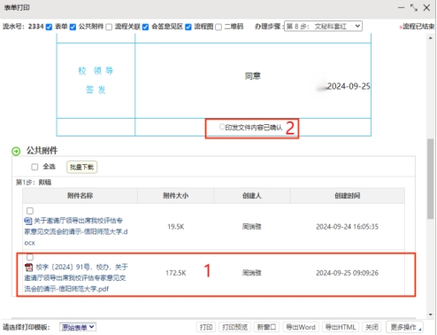Click the 附件名称 column header

(80, 196)
